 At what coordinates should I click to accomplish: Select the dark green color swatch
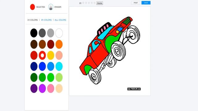point(34,77)
